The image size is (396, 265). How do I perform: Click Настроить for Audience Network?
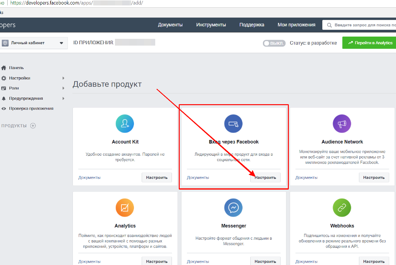374,177
